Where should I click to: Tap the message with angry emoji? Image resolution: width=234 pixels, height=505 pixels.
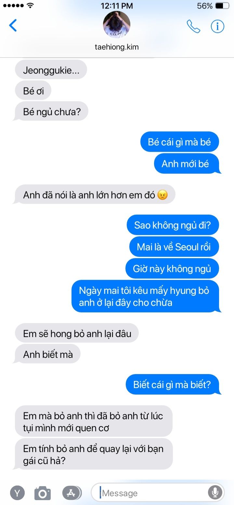coord(95,195)
